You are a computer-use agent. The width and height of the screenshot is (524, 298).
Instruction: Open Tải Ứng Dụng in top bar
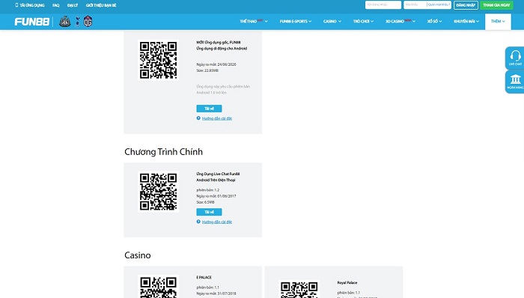click(30, 5)
